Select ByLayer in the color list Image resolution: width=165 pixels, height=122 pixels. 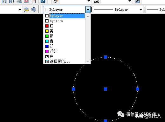(65, 16)
